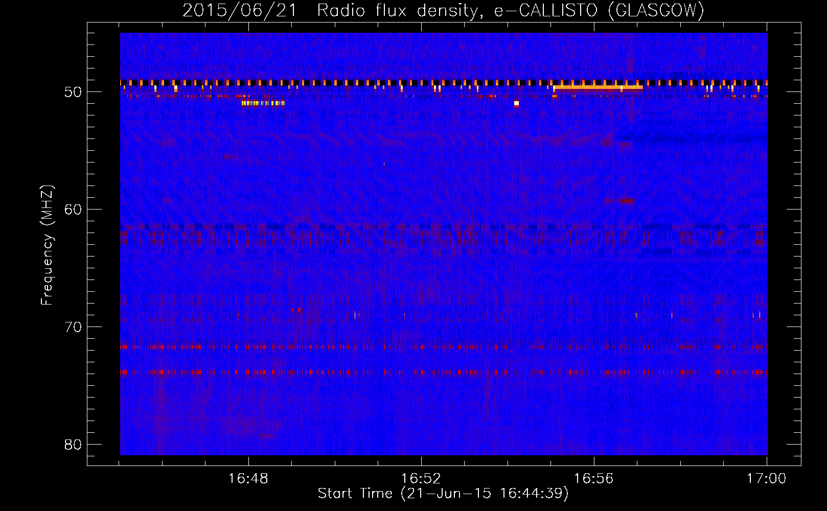Click the 60 frequency tick label
827x511 pixels.
point(73,210)
